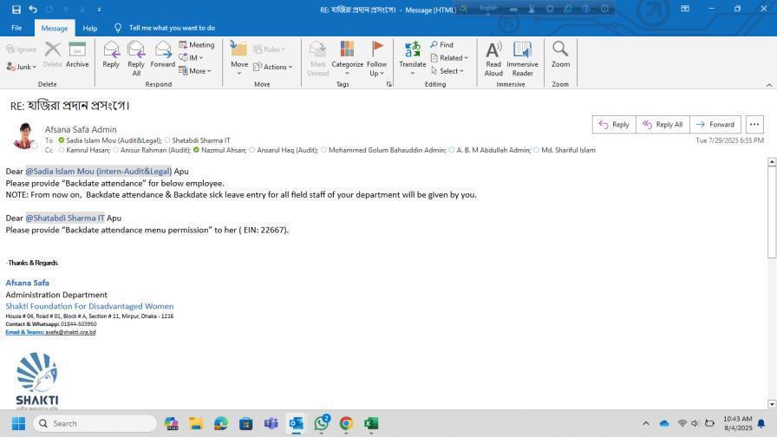This screenshot has width=777, height=437.
Task: Save the message with floppy disk icon
Action: coord(16,9)
